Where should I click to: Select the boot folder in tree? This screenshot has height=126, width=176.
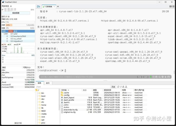point(42,96)
